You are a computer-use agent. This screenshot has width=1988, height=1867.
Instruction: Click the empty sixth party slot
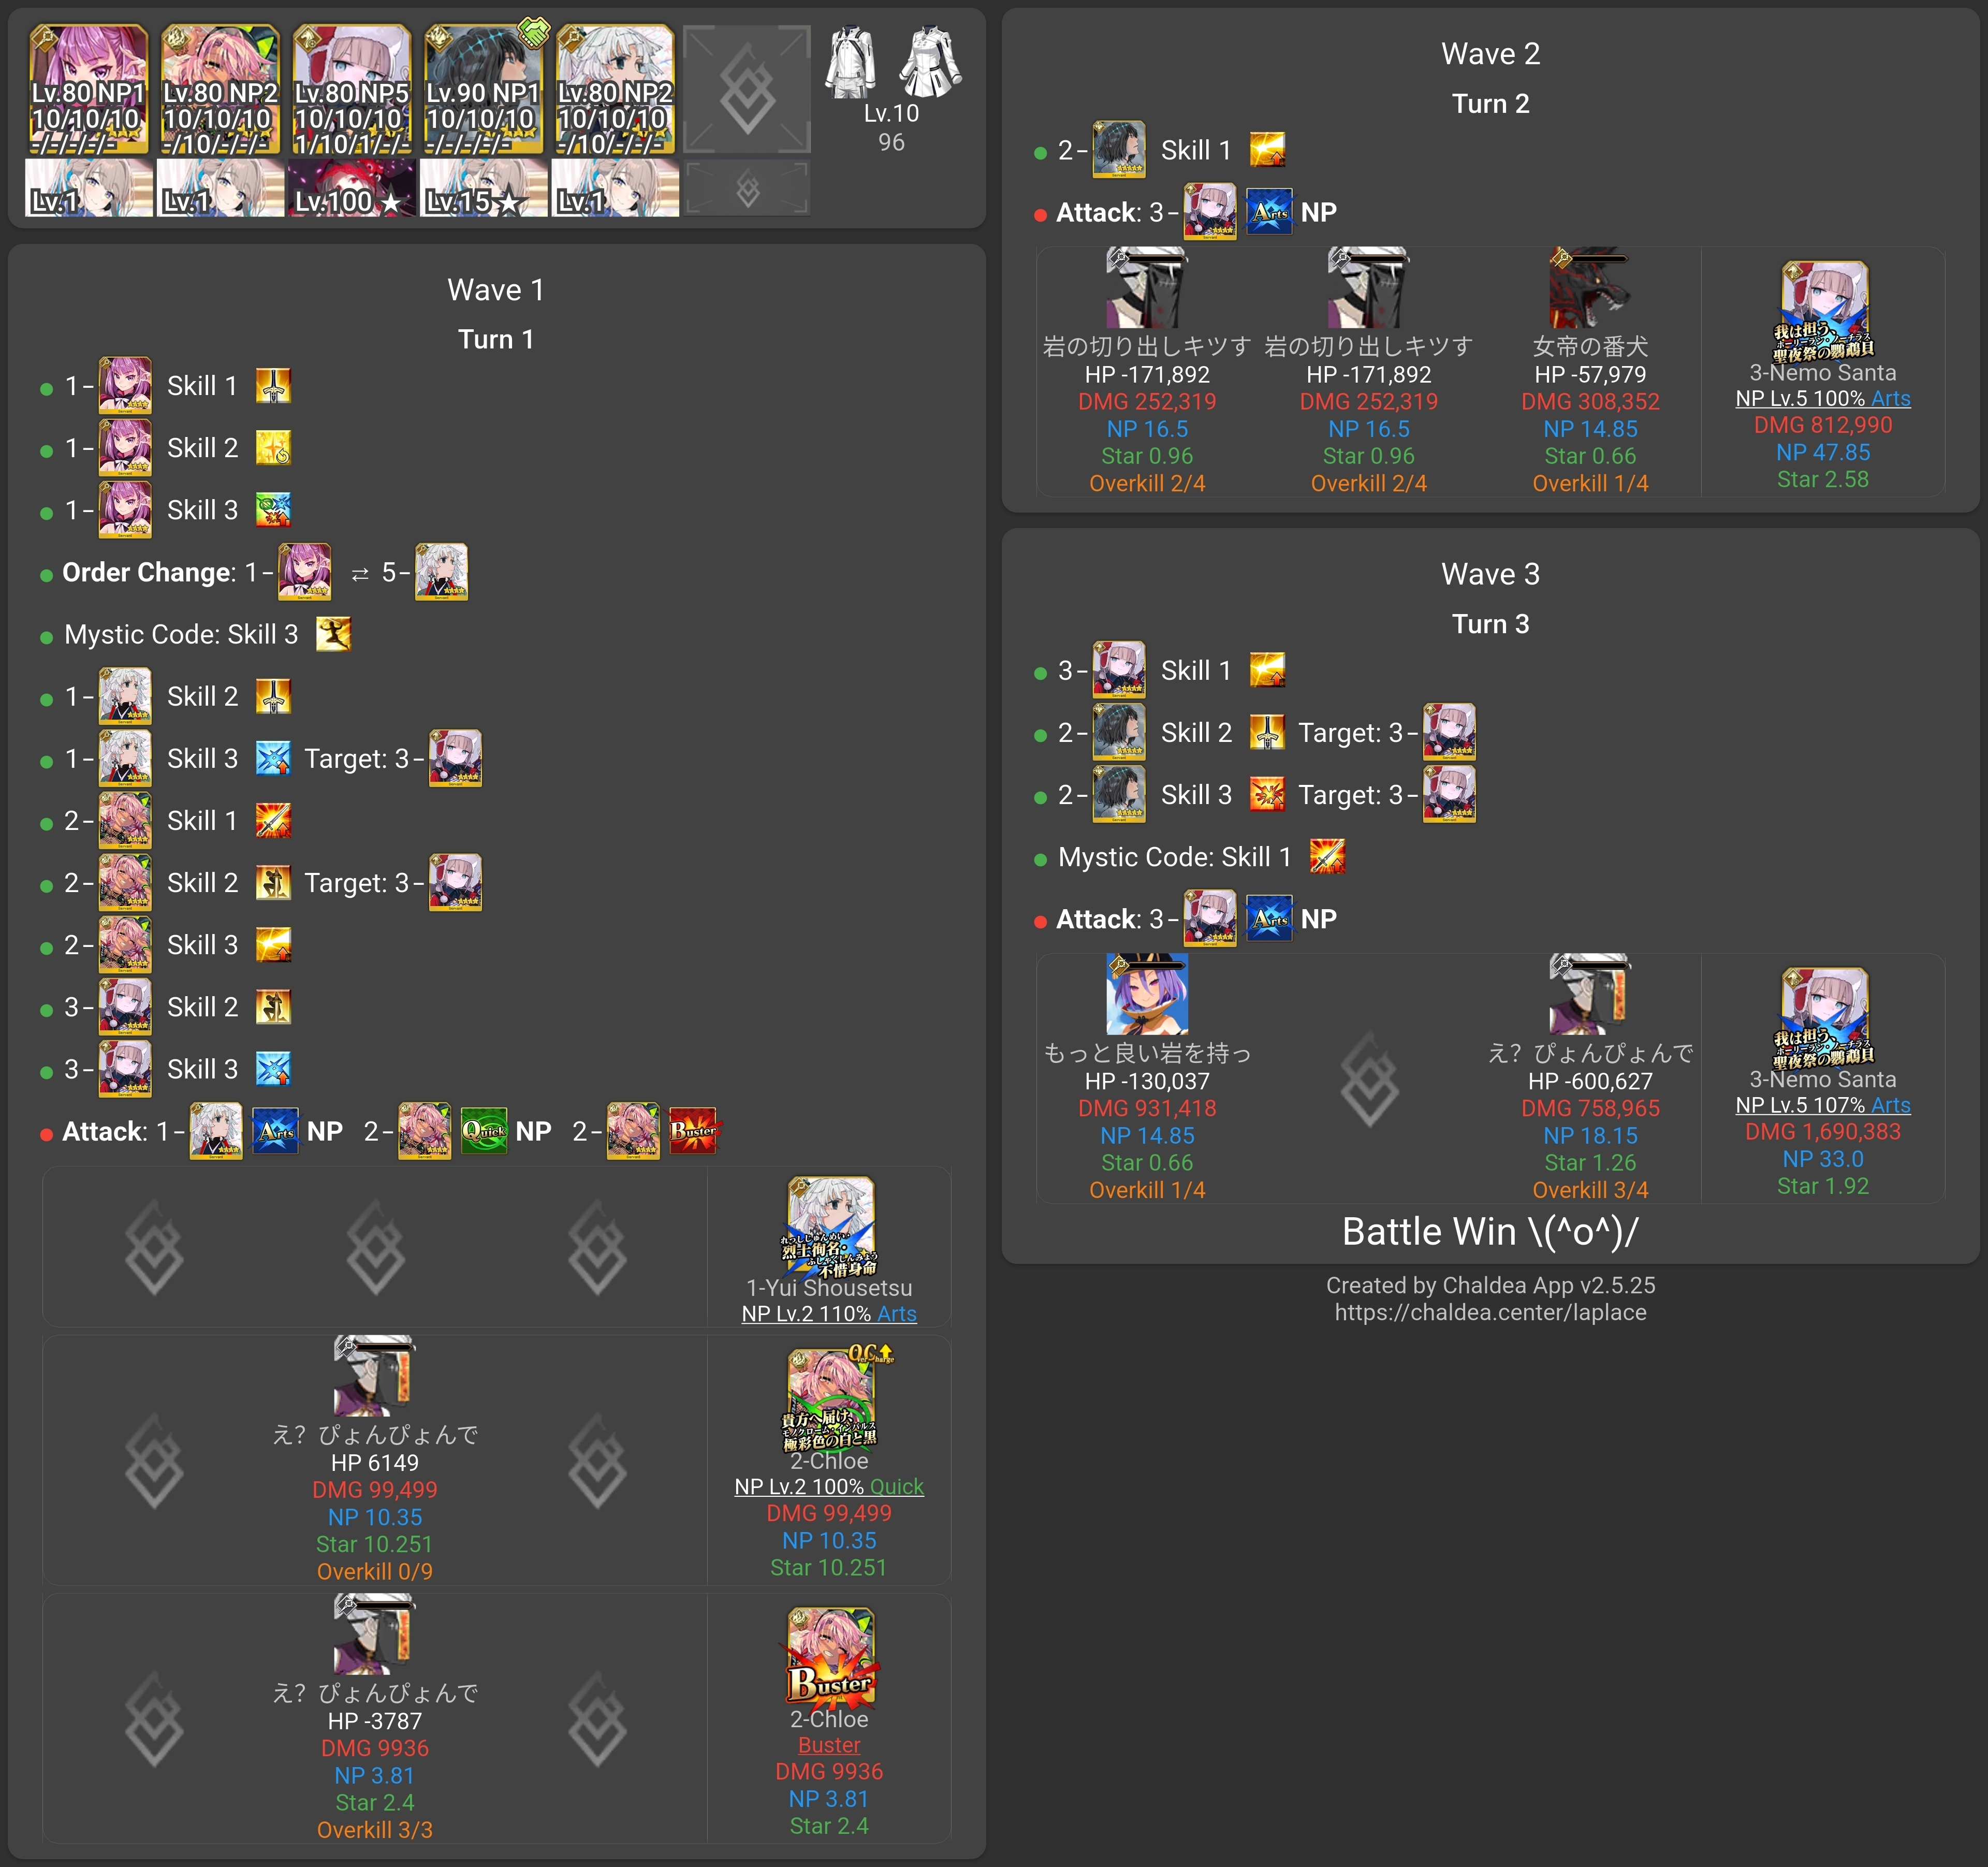[x=747, y=90]
